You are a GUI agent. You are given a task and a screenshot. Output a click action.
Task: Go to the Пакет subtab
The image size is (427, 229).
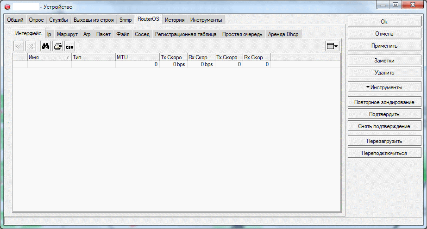click(x=103, y=34)
